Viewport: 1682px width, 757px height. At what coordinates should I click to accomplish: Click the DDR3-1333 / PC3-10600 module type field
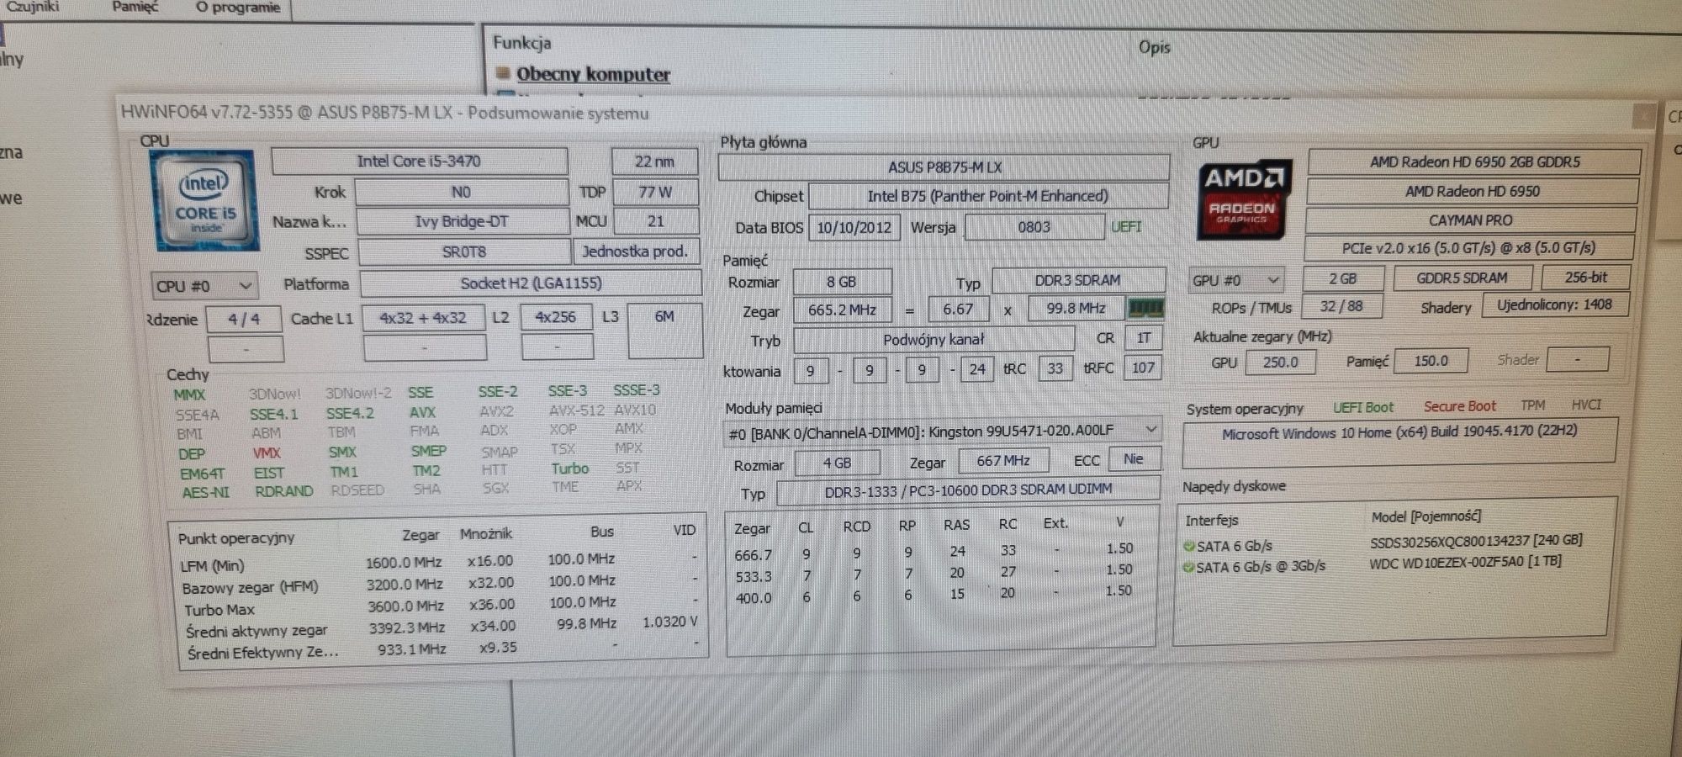[969, 490]
